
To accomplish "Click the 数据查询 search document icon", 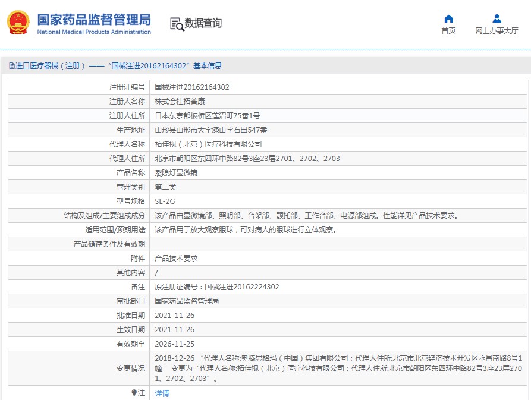I will coord(177,24).
